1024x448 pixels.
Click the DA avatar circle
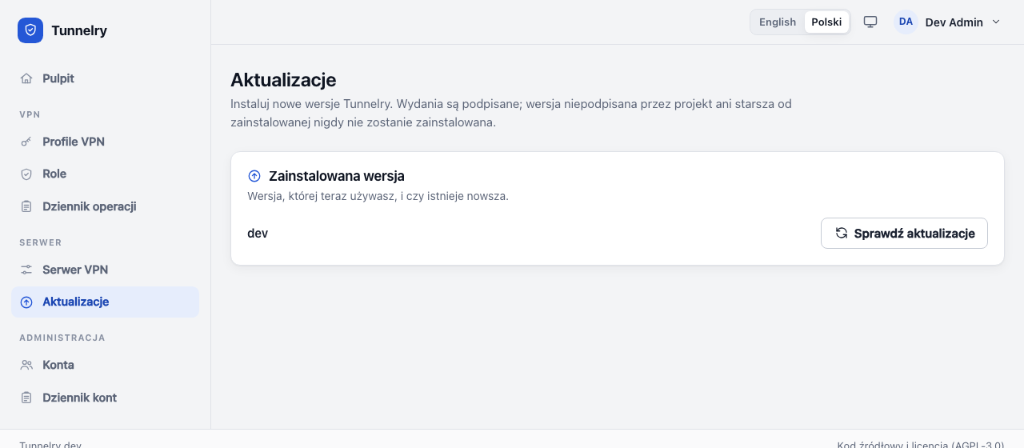pyautogui.click(x=906, y=22)
